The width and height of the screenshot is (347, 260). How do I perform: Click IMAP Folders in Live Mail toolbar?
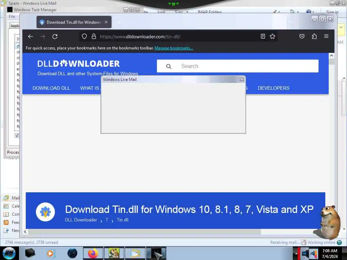[x=209, y=12]
